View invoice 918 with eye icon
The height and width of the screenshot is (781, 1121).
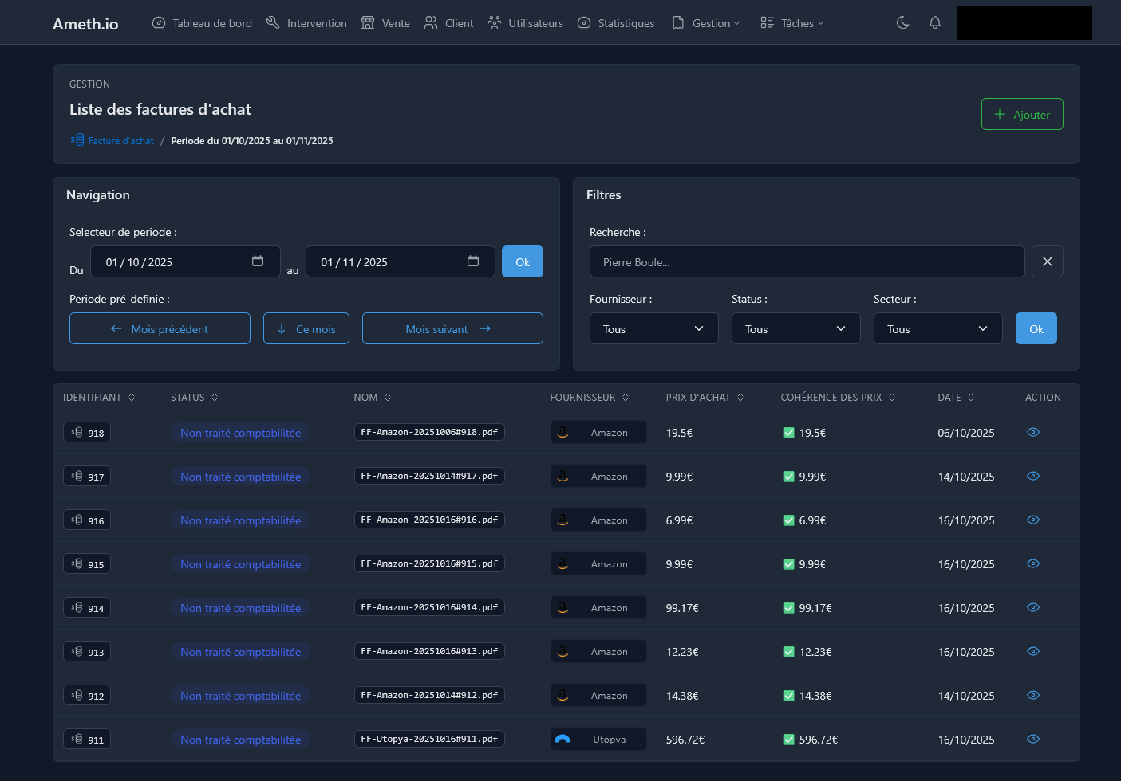1032,432
